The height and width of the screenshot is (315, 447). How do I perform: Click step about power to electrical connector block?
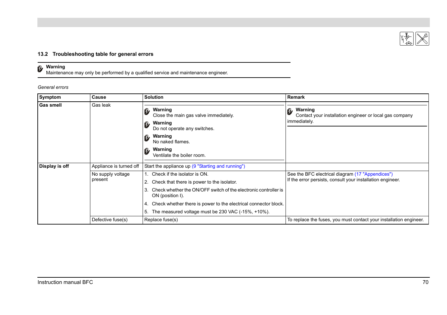pyautogui.click(x=218, y=204)
